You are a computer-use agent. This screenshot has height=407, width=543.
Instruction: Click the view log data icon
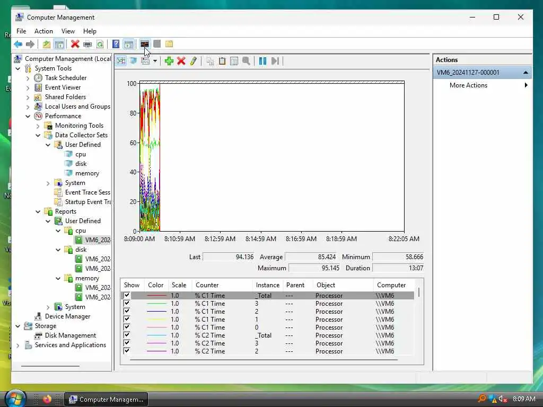(x=133, y=61)
